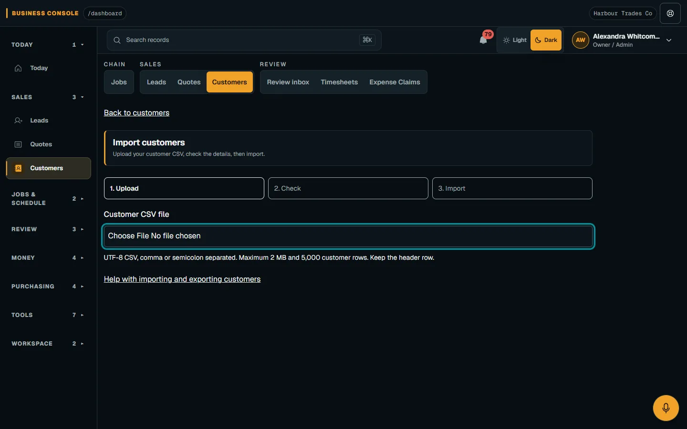This screenshot has height=429, width=687.
Task: Click the /dashboard path badge
Action: pyautogui.click(x=104, y=13)
